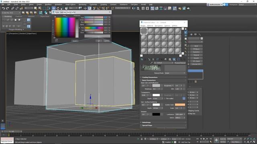Click the Set Key large plus button
The image size is (257, 144).
[x=216, y=140]
